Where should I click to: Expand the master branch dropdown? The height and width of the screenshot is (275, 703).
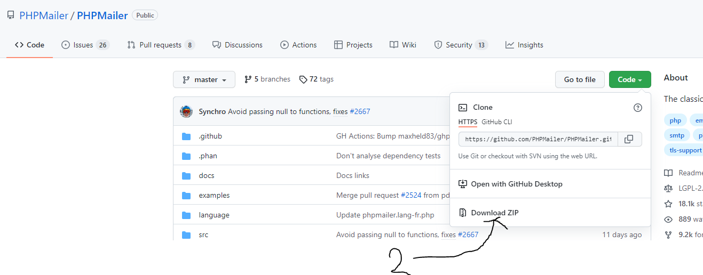[x=204, y=79]
